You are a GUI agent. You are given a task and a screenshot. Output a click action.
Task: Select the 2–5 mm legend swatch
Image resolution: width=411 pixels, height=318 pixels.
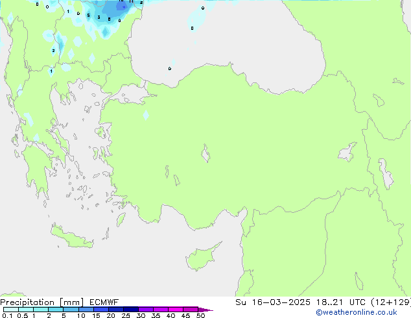[56, 310]
